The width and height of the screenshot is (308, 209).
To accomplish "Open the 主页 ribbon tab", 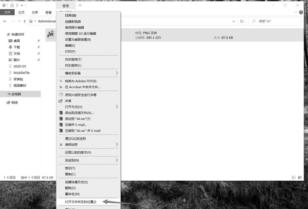I will (x=22, y=12).
